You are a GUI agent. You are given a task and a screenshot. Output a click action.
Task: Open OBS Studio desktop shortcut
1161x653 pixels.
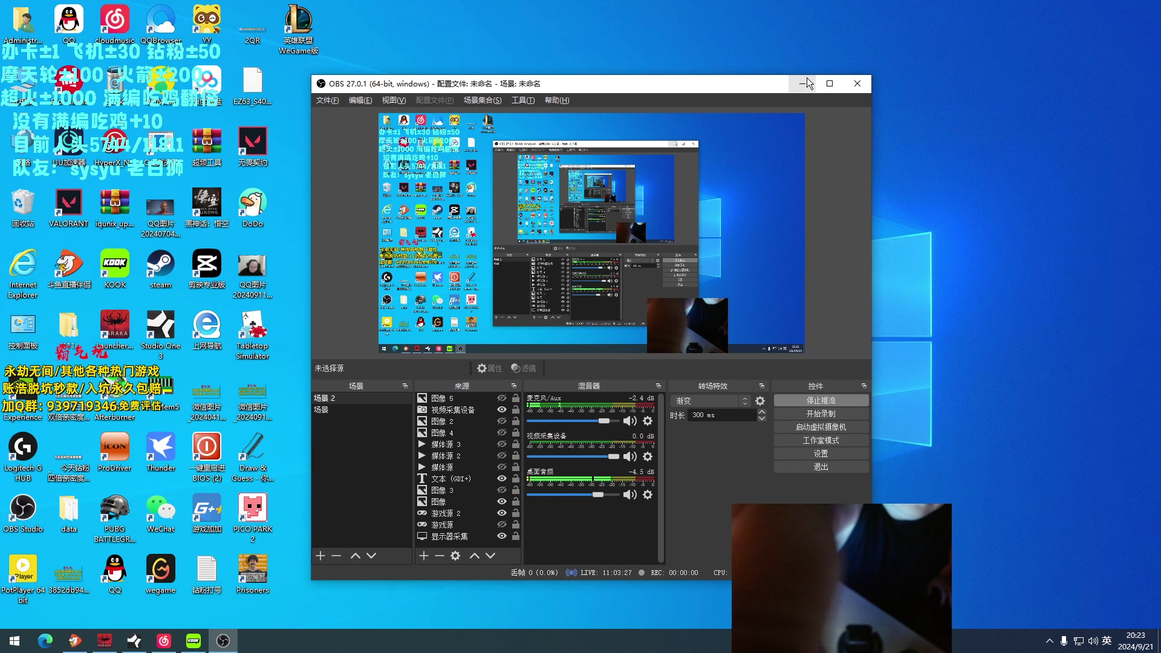pos(23,513)
